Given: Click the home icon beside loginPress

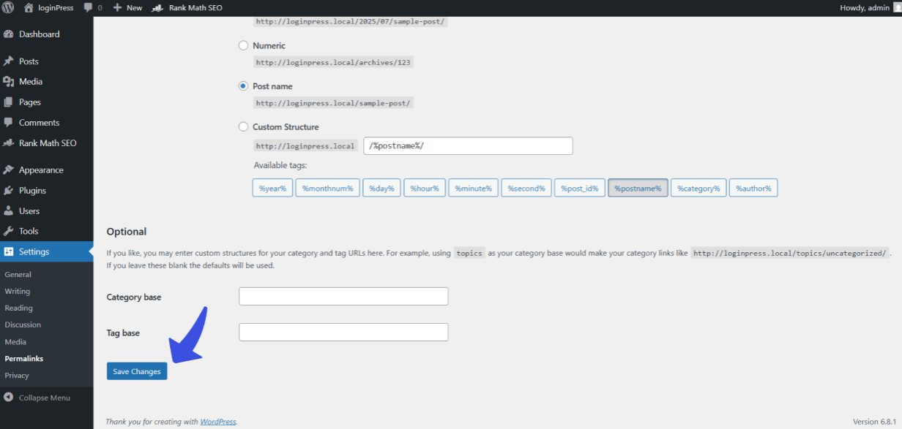Looking at the screenshot, I should (x=29, y=7).
